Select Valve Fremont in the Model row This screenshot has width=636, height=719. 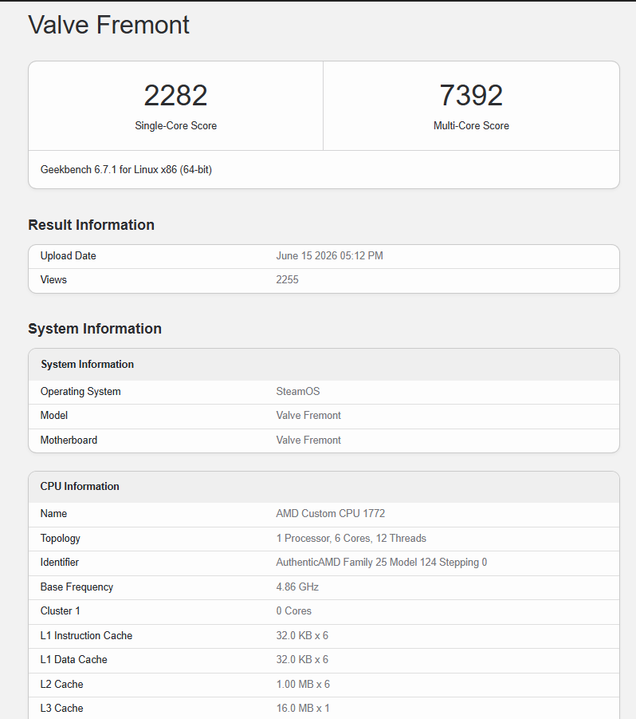[x=308, y=416]
